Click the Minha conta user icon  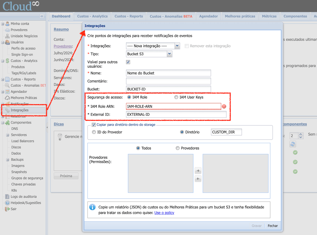coord(7,24)
